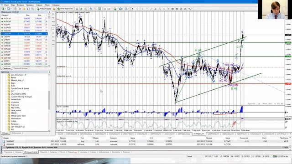Switch chart to bar chart style
This screenshot has height=164, width=292.
(x=77, y=9)
